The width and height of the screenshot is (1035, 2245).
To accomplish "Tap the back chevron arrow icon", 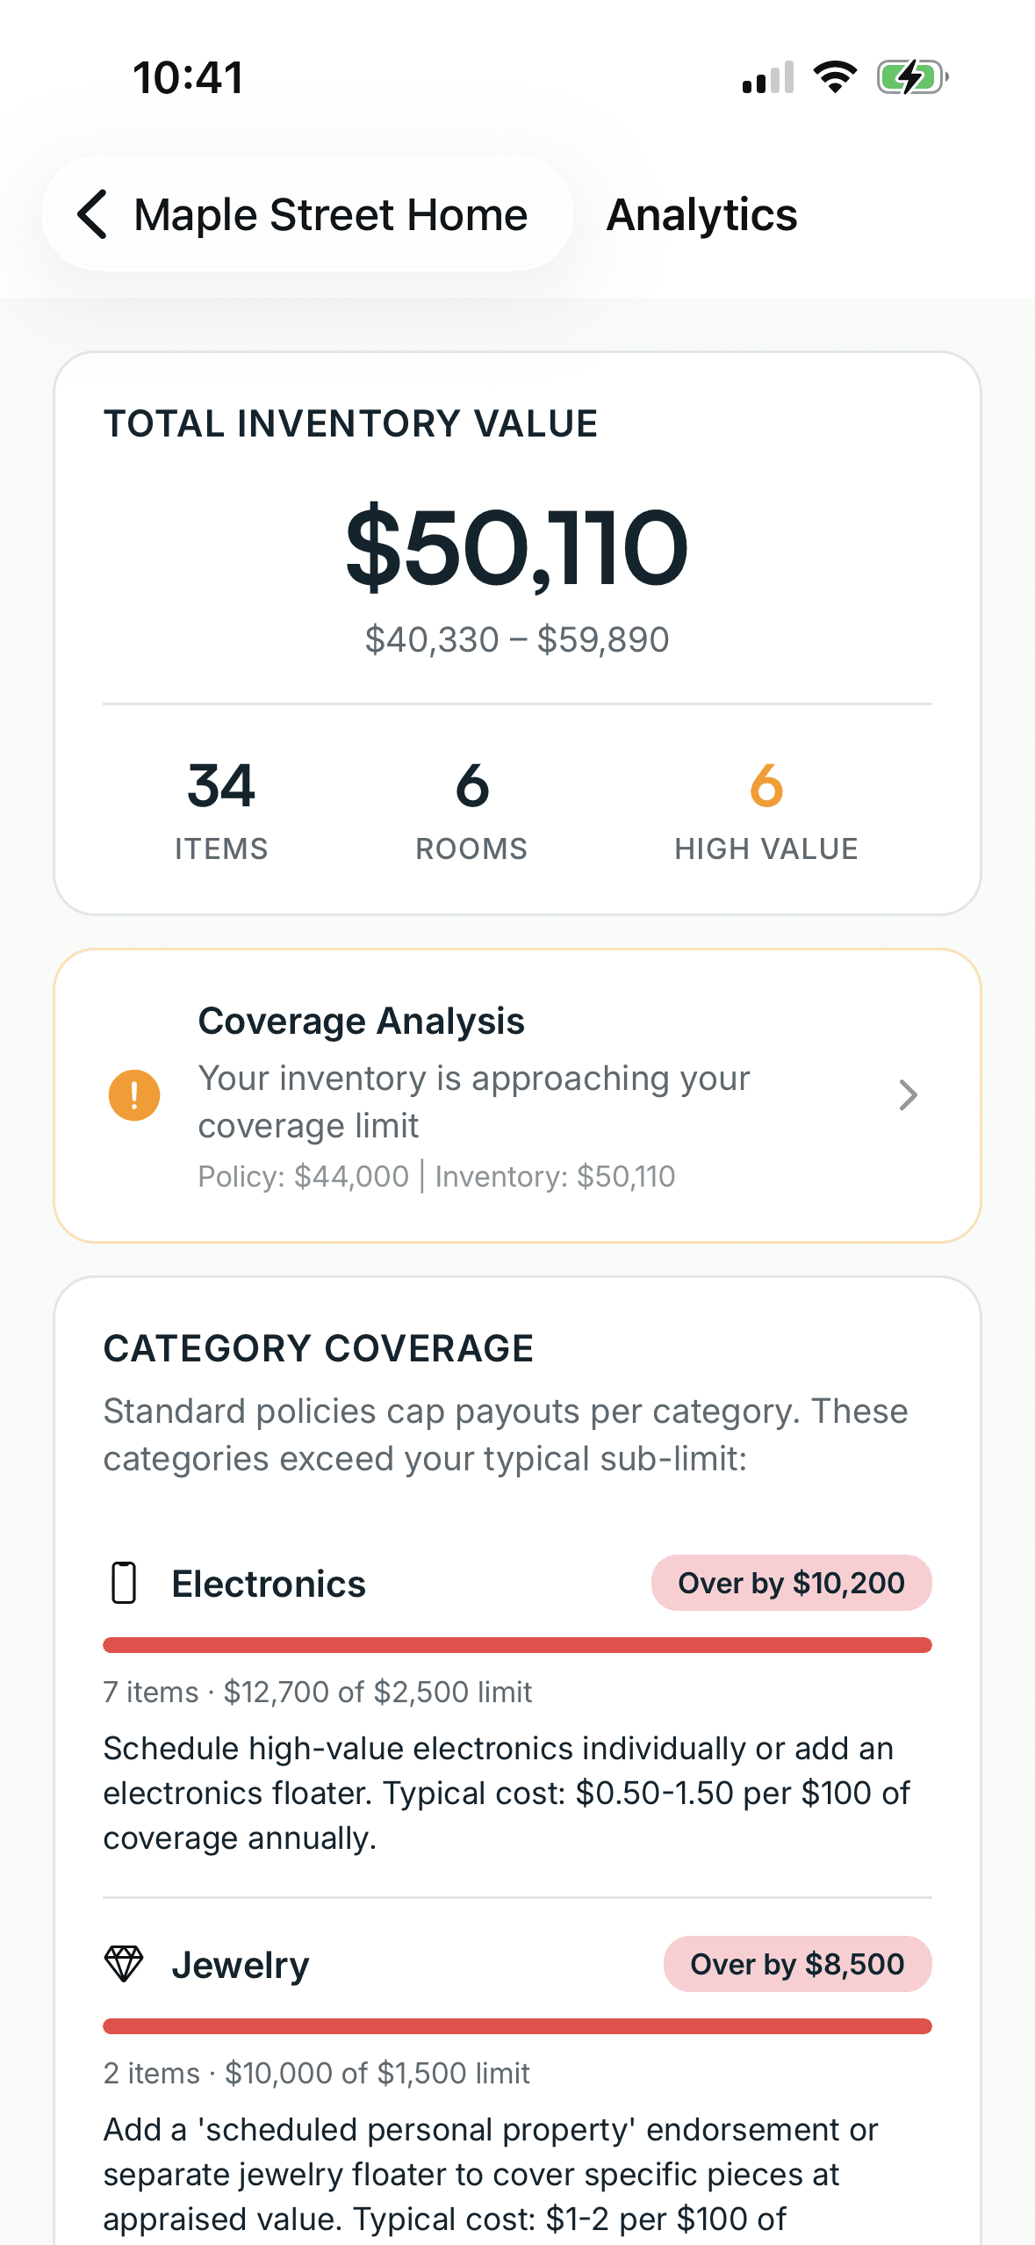I will [x=93, y=214].
